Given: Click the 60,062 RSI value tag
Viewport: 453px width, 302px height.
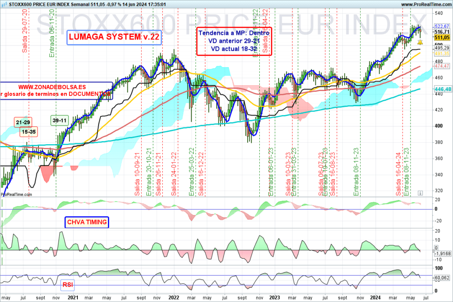Looking at the screenshot, I should (442, 278).
